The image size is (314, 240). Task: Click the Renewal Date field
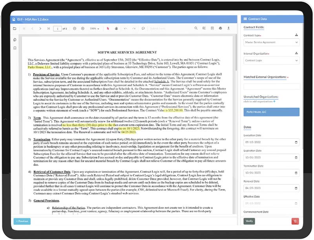[271, 188]
